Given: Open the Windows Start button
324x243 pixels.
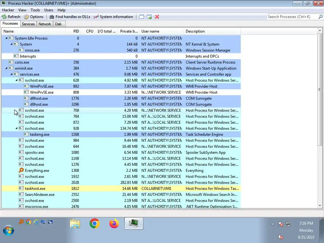Looking at the screenshot, I should point(9,230).
